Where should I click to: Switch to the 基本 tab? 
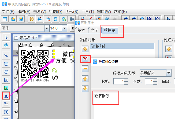coord(81,31)
